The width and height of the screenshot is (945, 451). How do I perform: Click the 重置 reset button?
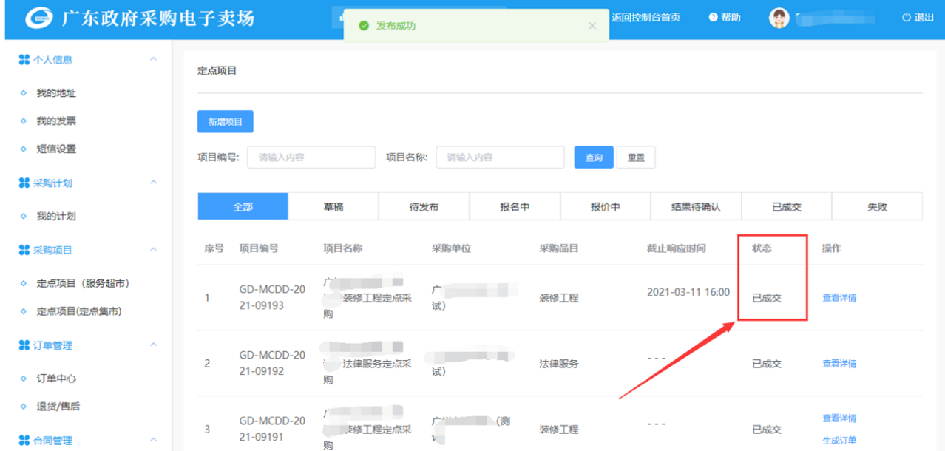(x=635, y=157)
